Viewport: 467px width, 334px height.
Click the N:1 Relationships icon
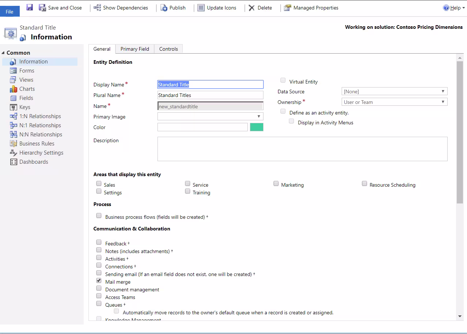point(14,125)
